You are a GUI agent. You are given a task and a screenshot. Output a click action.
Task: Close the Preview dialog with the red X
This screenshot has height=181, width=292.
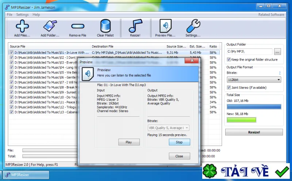192,60
